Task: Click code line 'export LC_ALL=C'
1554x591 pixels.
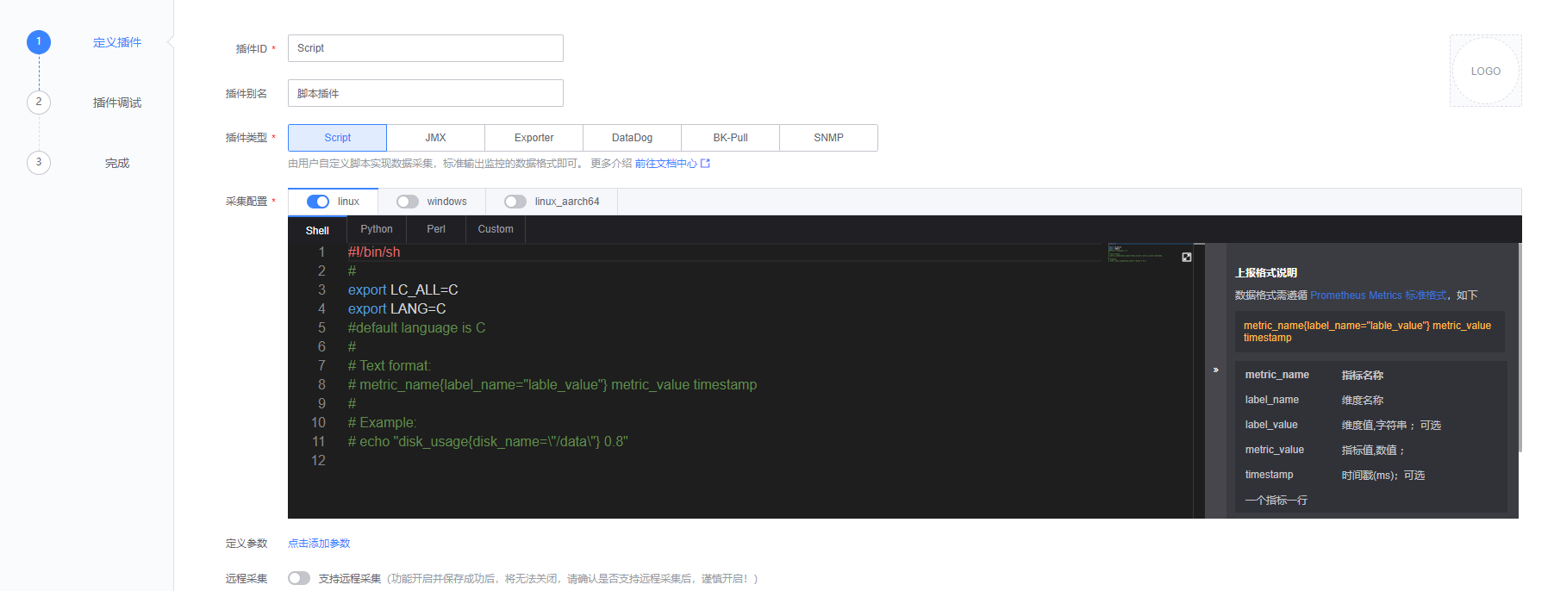Action: pyautogui.click(x=403, y=289)
